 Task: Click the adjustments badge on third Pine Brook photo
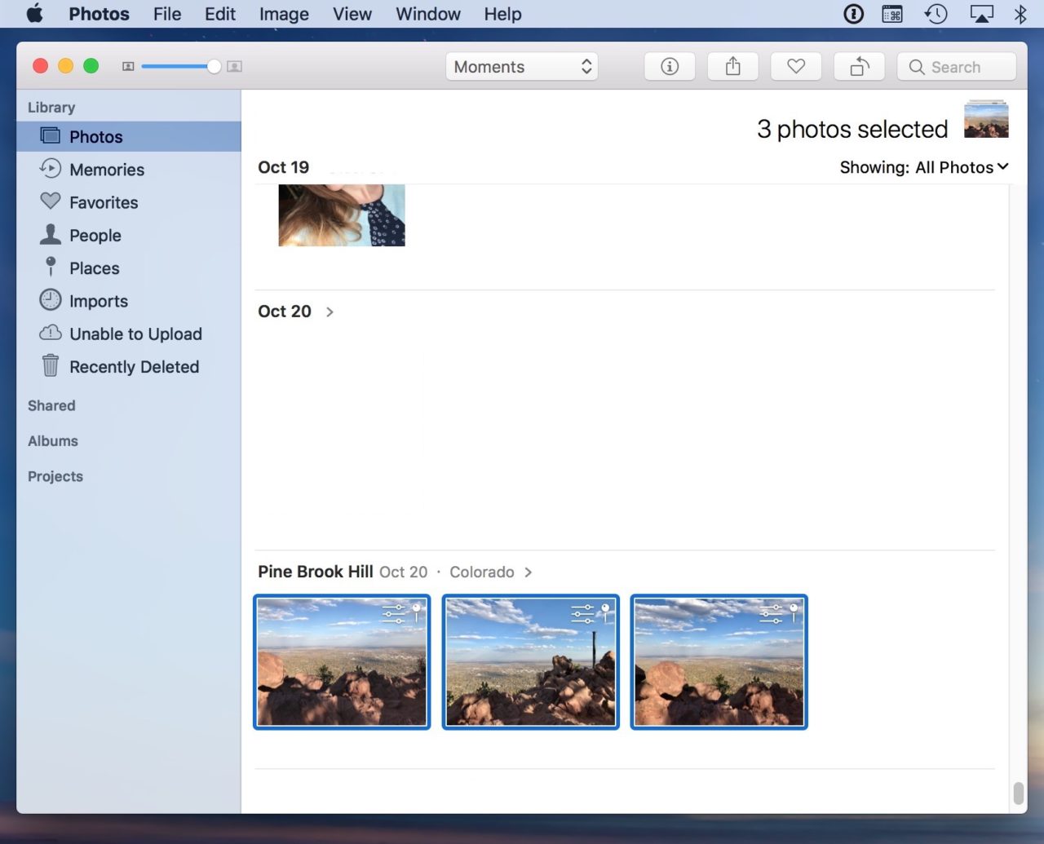click(x=771, y=613)
